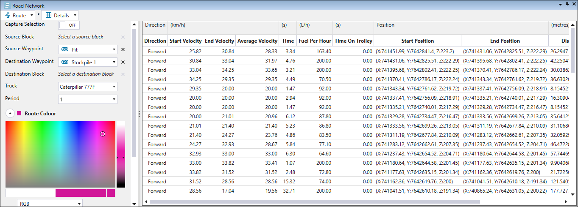This screenshot has width=578, height=207.
Task: Click the Pit waypoint link icon
Action: click(65, 49)
